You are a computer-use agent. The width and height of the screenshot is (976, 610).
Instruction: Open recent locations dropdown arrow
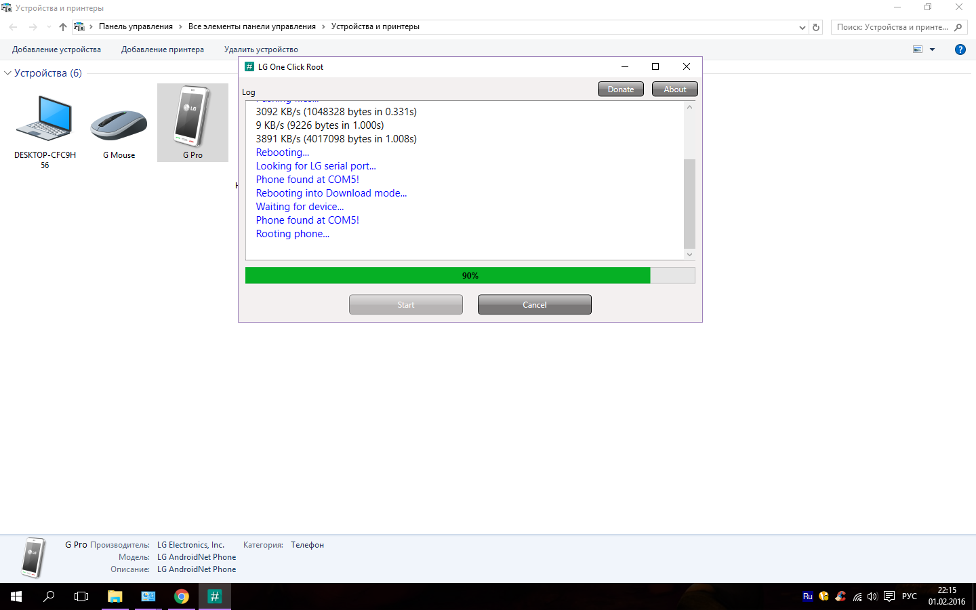(49, 27)
